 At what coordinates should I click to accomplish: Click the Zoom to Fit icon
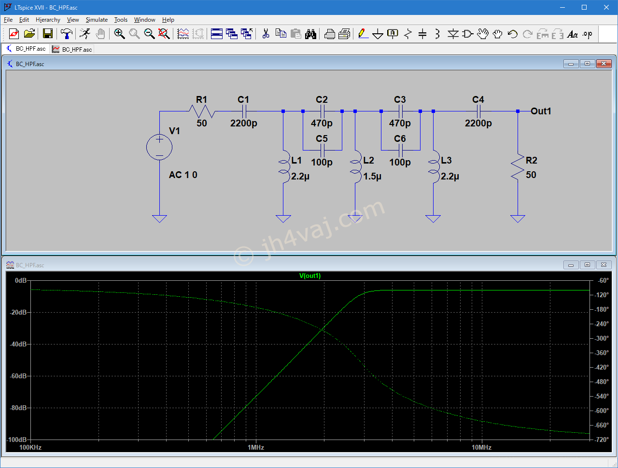coord(164,34)
